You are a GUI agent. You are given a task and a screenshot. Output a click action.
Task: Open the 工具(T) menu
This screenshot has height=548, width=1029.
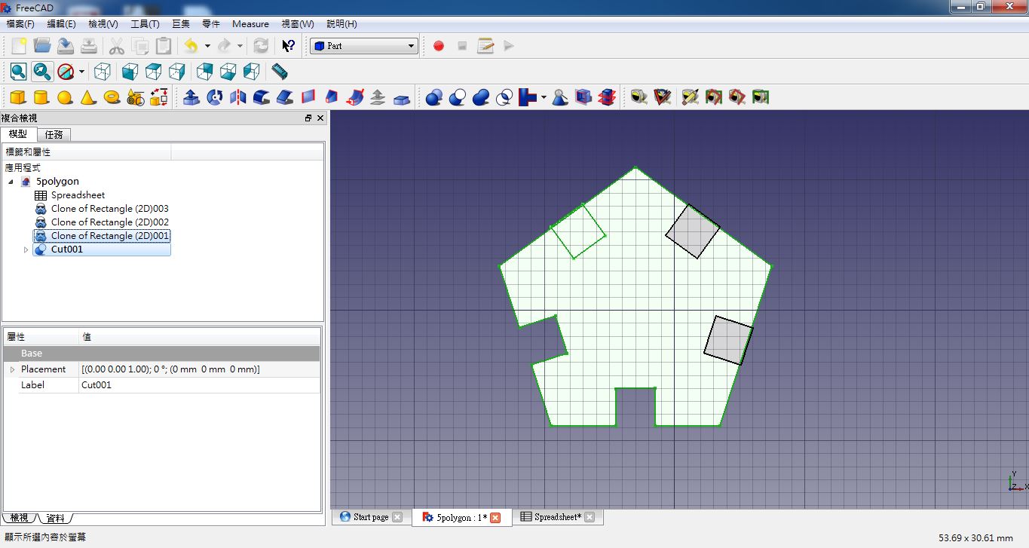tap(145, 23)
